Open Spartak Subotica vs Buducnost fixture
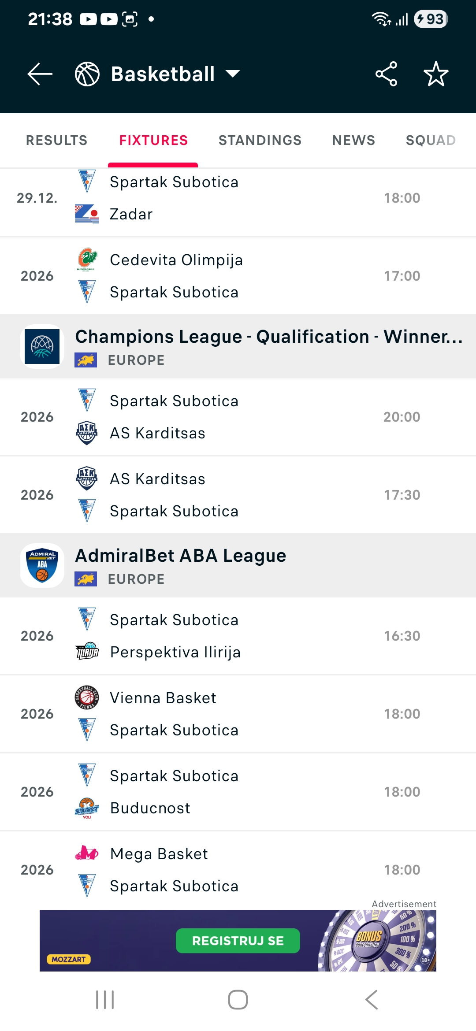 point(238,792)
